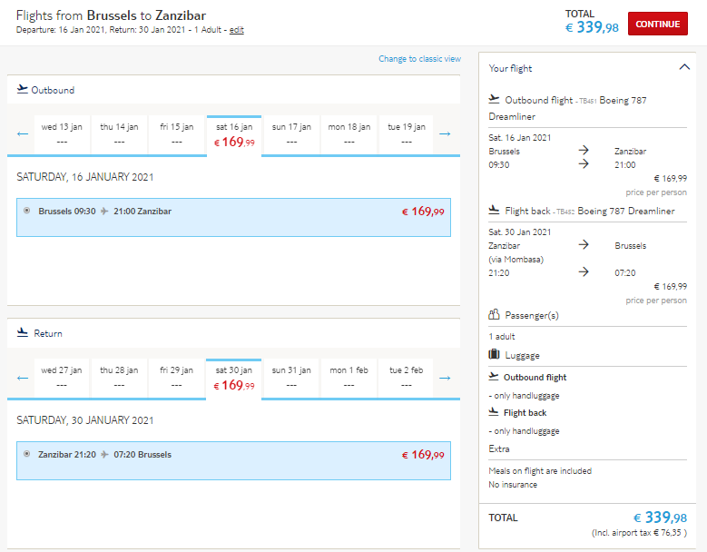The image size is (707, 552).
Task: Click the red CONTINUE button
Action: tap(658, 24)
